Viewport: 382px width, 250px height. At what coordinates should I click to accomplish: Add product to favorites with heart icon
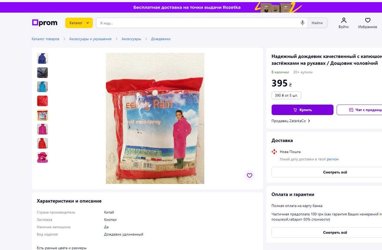pyautogui.click(x=249, y=175)
